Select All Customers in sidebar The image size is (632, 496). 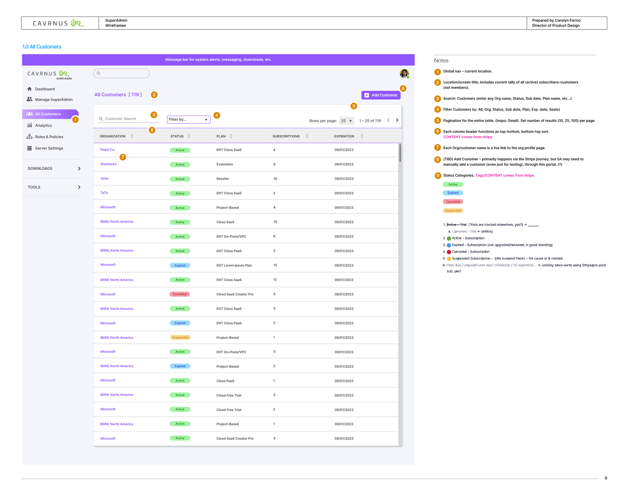(51, 114)
